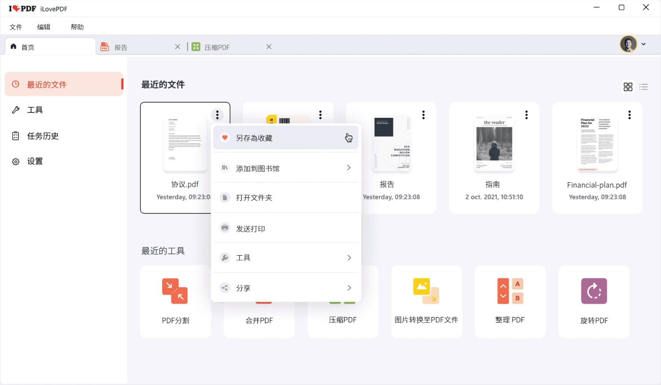Switch to list view layout icon
The image size is (661, 385).
pos(644,87)
